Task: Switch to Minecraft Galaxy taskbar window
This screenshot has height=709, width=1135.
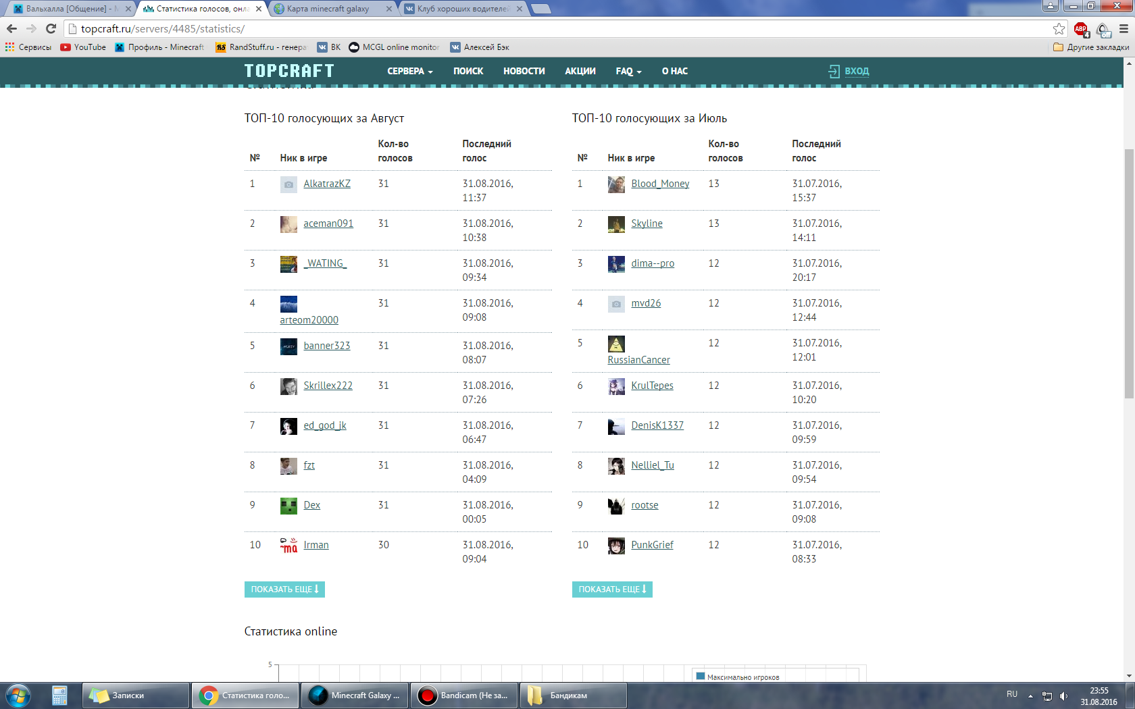Action: tap(354, 695)
